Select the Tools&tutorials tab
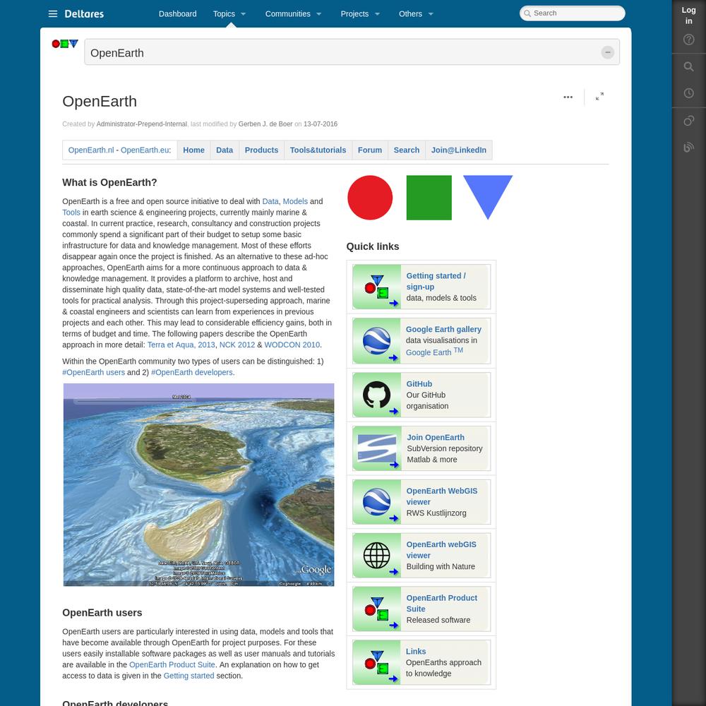The width and height of the screenshot is (706, 706). click(x=318, y=150)
